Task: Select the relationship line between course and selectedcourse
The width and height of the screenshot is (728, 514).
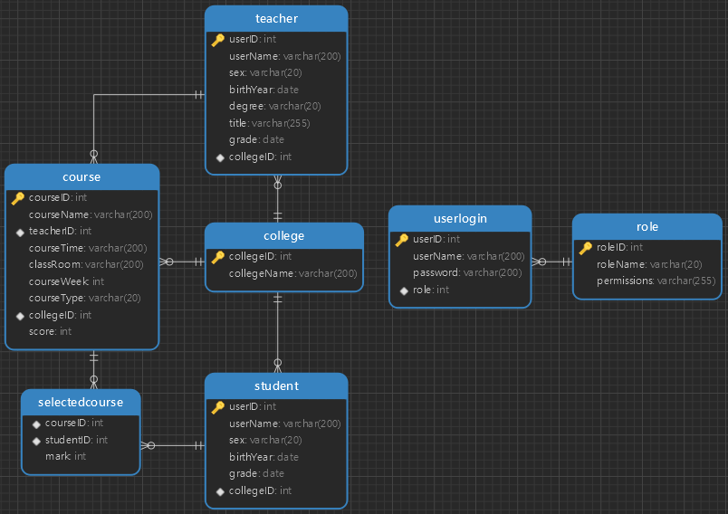Action: (x=94, y=370)
